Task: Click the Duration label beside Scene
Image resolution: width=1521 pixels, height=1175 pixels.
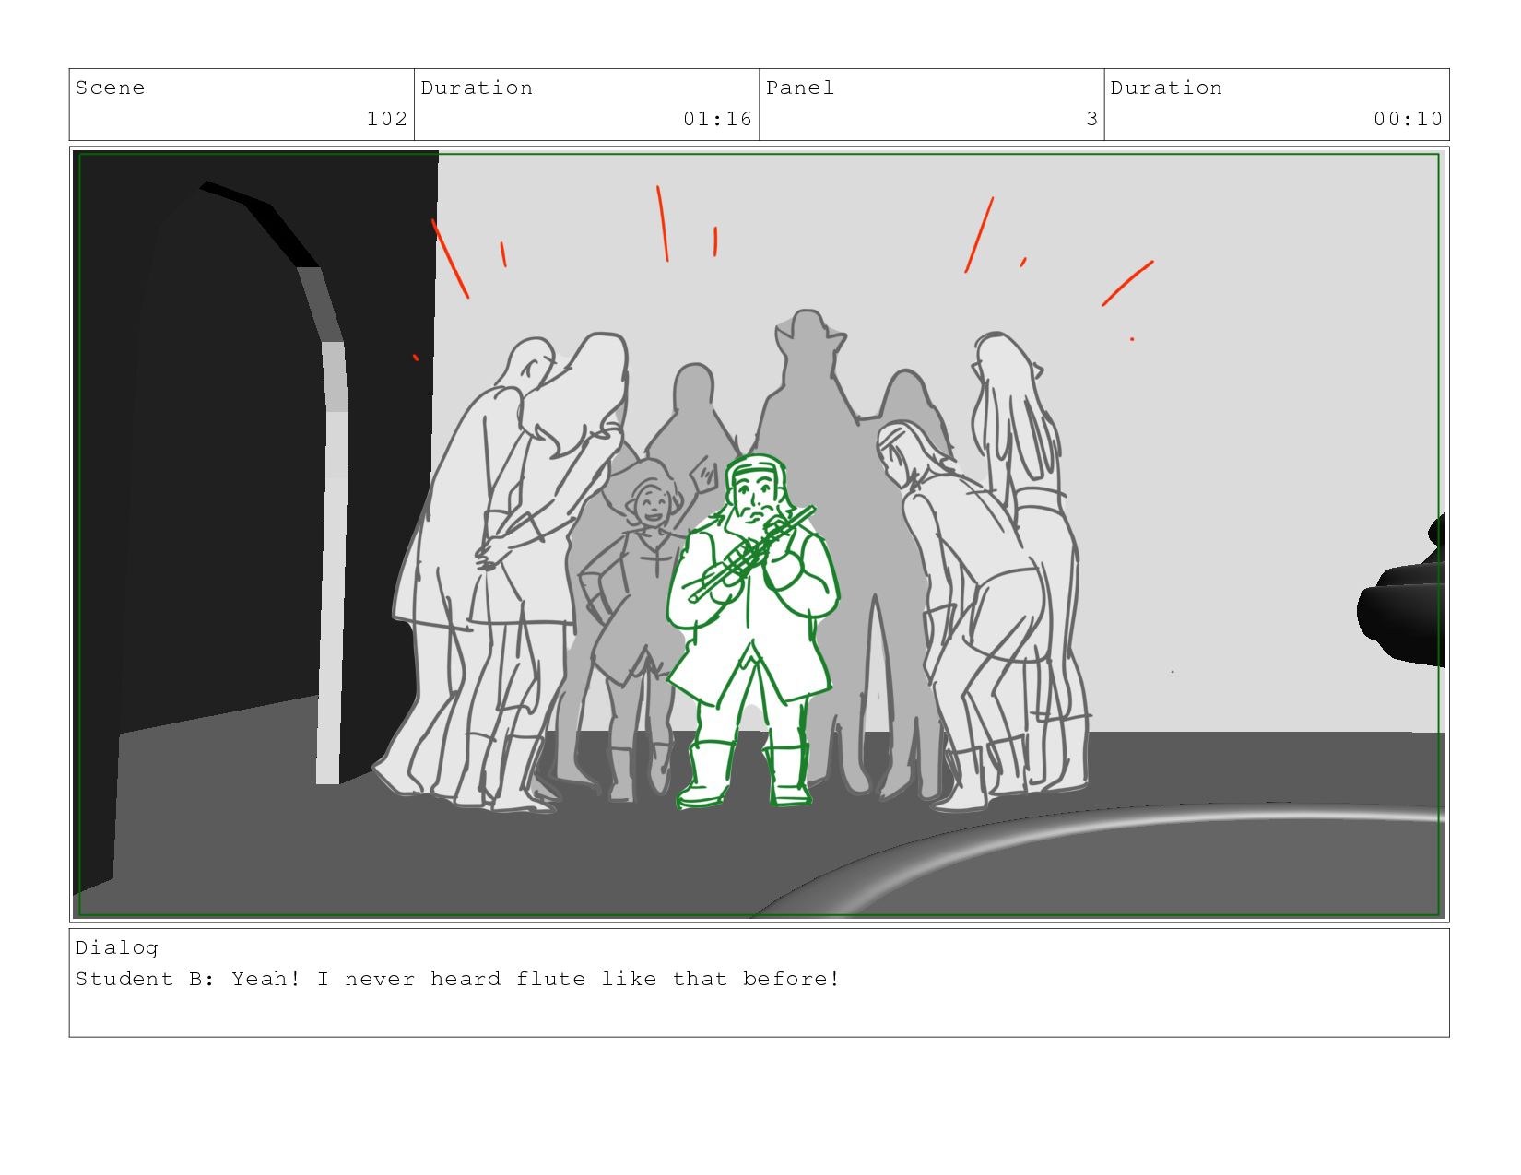Action: point(477,88)
